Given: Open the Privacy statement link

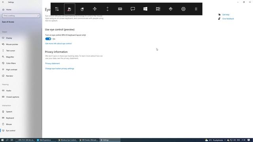Looking at the screenshot, I should click(53, 64).
